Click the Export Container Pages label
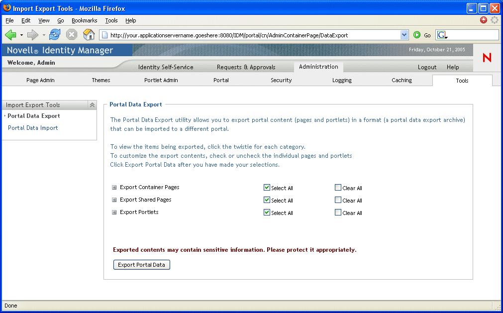This screenshot has width=503, height=313. point(149,187)
